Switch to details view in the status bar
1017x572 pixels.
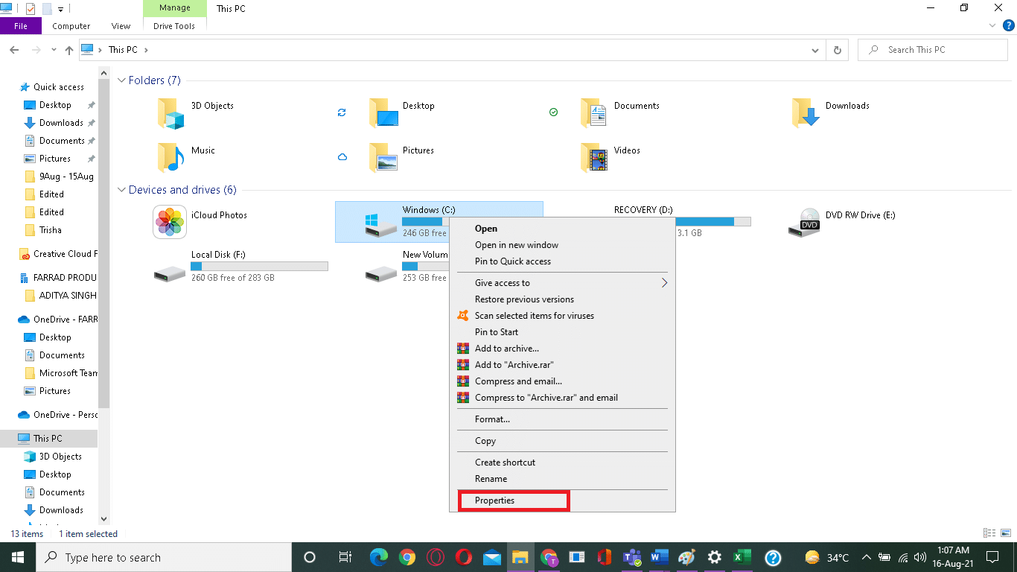pyautogui.click(x=989, y=533)
